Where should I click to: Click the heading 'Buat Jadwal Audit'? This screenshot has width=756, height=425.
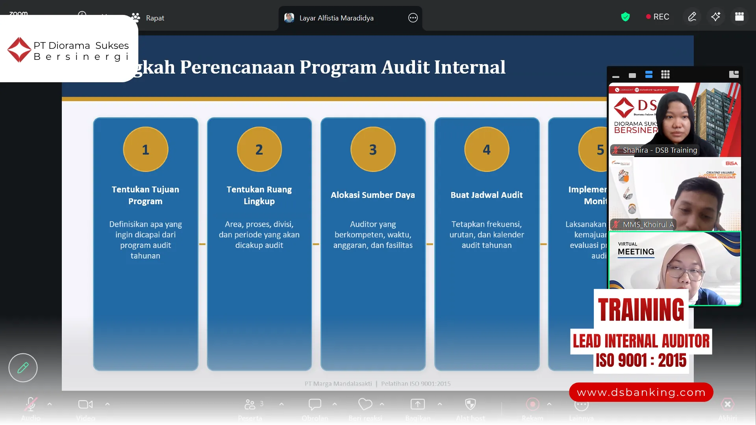[487, 195]
